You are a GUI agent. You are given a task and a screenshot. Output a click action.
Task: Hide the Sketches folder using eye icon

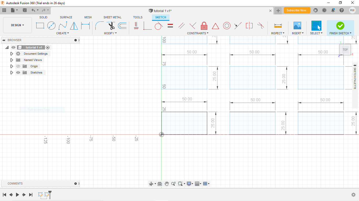(x=18, y=72)
